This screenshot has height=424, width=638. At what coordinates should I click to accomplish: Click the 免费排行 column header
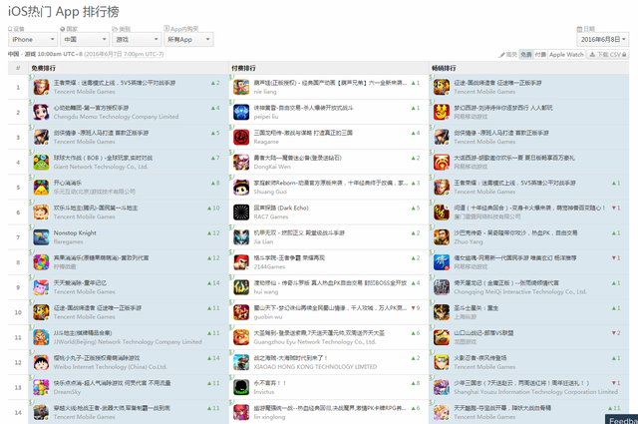click(44, 68)
